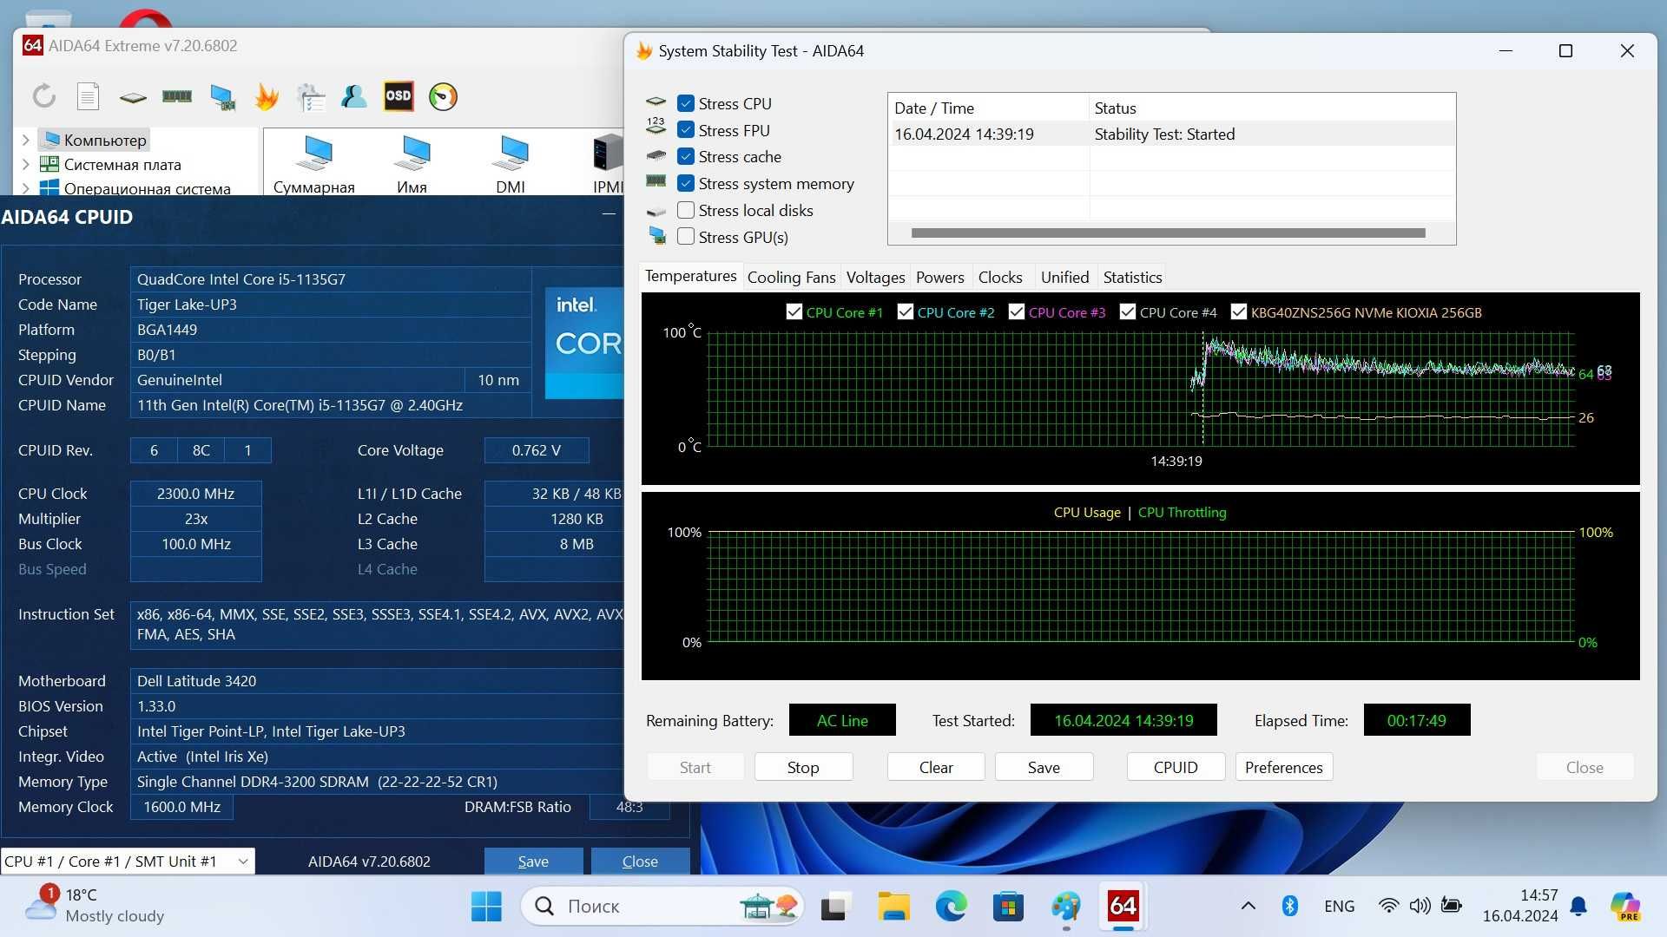The height and width of the screenshot is (937, 1667).
Task: Open the weather widget on taskbar
Action: pos(94,905)
